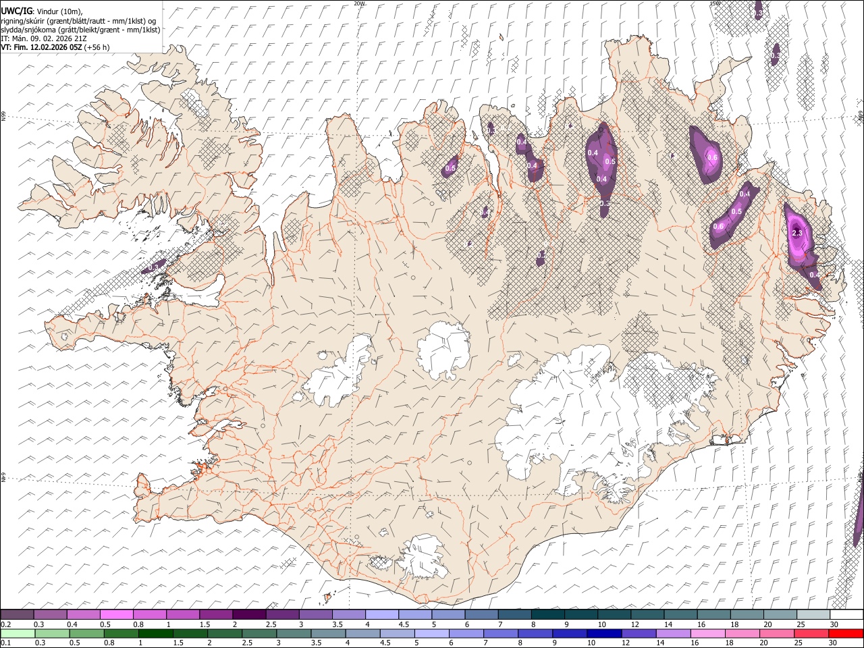Select the light pink 16–18 swatch in the lower scale
This screenshot has width=864, height=648.
707,633
